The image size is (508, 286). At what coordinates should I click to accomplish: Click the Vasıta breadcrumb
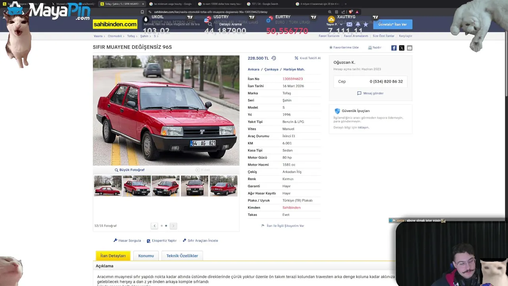[98, 36]
